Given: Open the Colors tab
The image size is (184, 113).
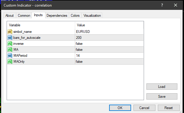Looking at the screenshot, I should coord(75,16).
